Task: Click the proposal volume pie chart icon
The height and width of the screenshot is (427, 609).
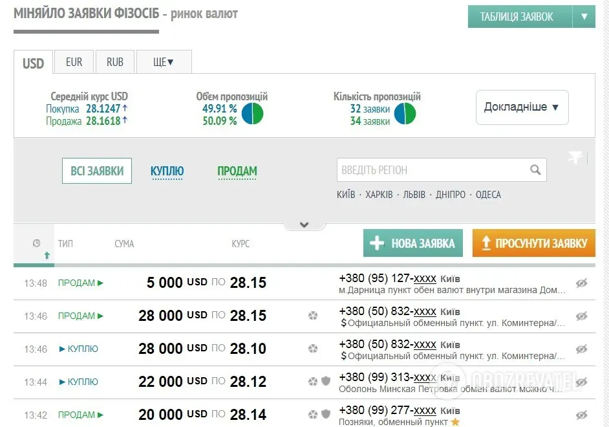Action: coord(252,114)
